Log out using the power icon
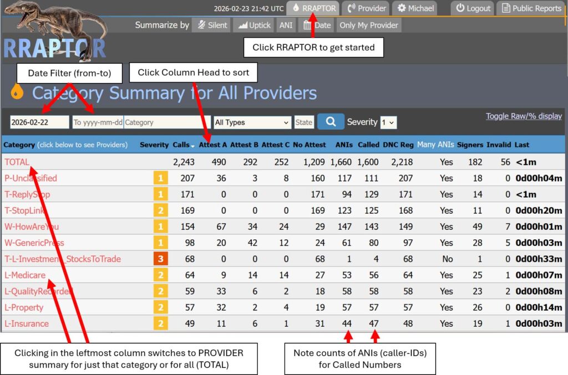Image resolution: width=568 pixels, height=375 pixels. (472, 8)
